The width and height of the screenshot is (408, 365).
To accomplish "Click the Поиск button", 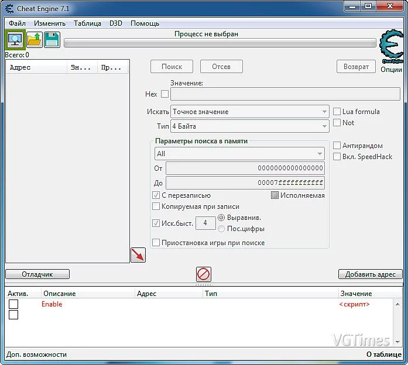I will [x=172, y=67].
